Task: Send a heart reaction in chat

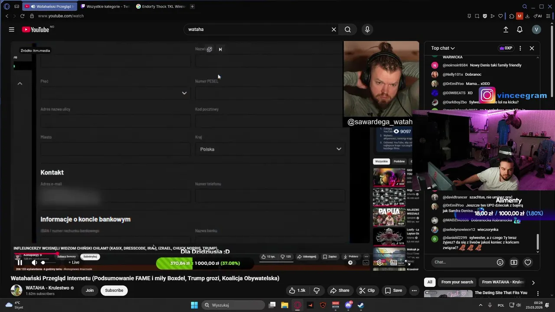Action: 528,262
